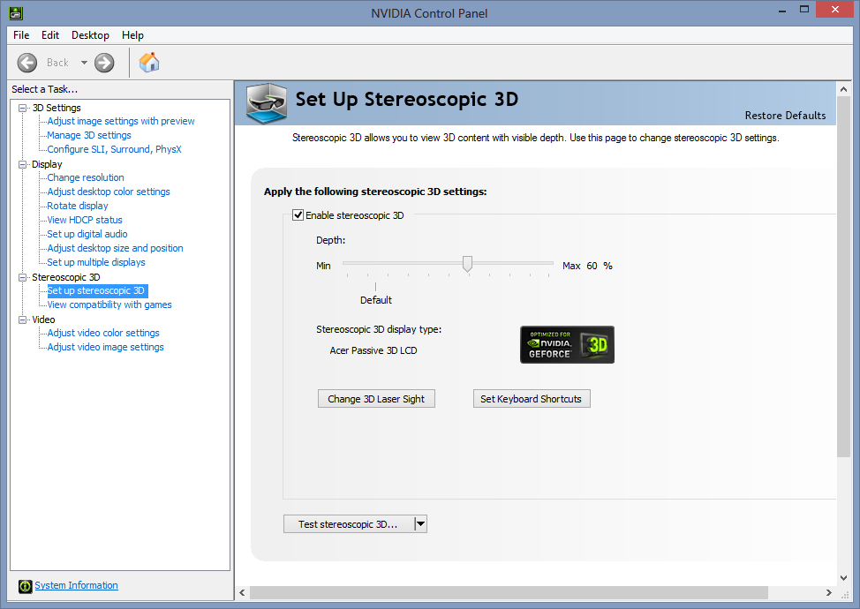The height and width of the screenshot is (609, 860).
Task: Click the Display category label
Action: point(47,164)
